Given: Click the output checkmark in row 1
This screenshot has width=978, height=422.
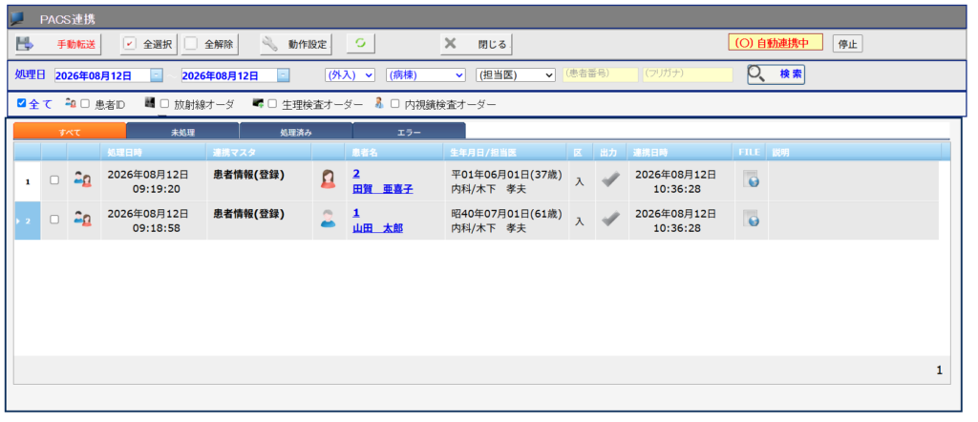Looking at the screenshot, I should tap(610, 179).
